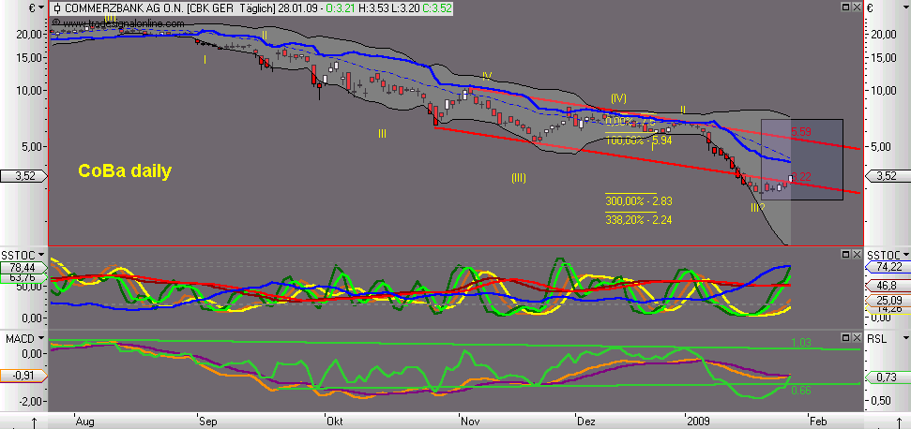Viewport: 911px width, 429px height.
Task: Click the 'Aug' month on time axis
Action: 84,422
